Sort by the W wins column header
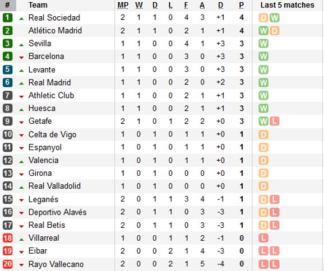Image resolution: width=324 pixels, height=271 pixels. tap(139, 5)
